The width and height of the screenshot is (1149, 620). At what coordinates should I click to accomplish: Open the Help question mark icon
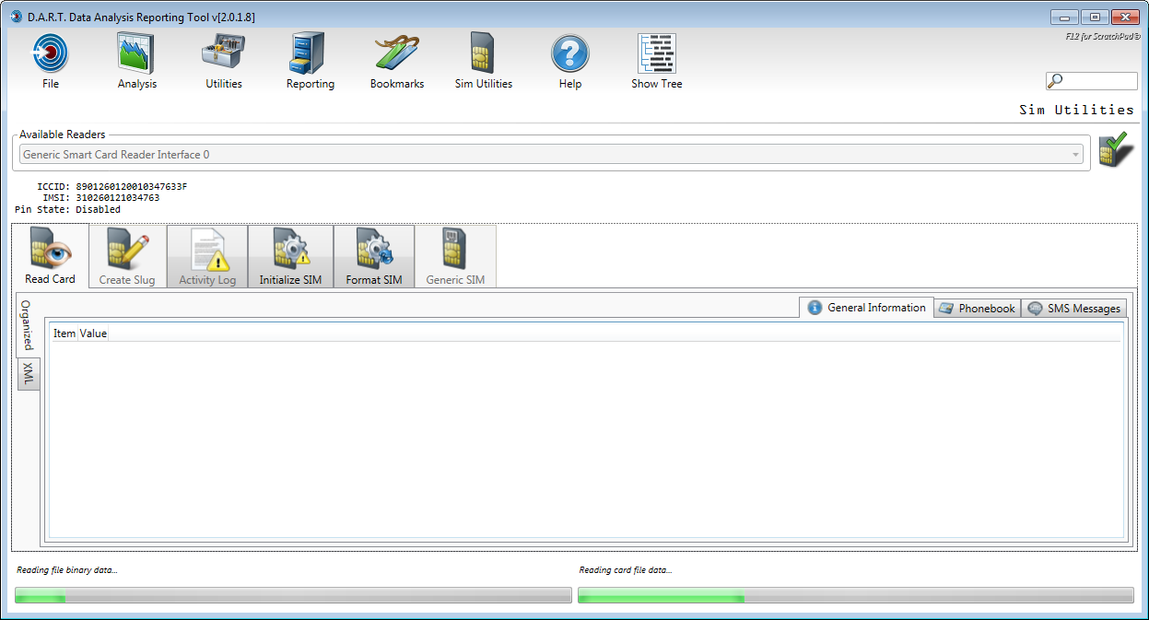click(x=570, y=53)
